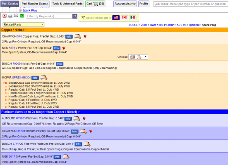Add NGK 5017 G-Power to cart

pos(66,157)
